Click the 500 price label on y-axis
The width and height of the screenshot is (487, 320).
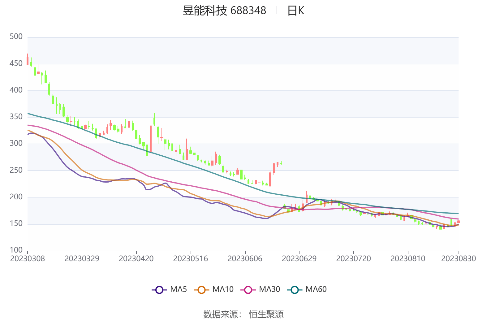pos(16,37)
